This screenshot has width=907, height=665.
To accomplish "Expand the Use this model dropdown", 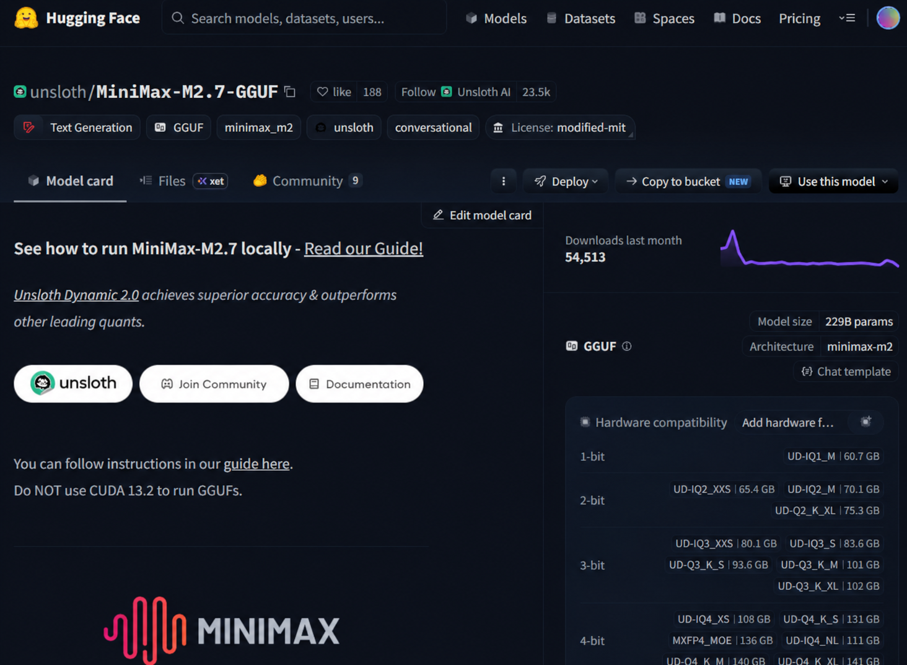I will pyautogui.click(x=833, y=181).
